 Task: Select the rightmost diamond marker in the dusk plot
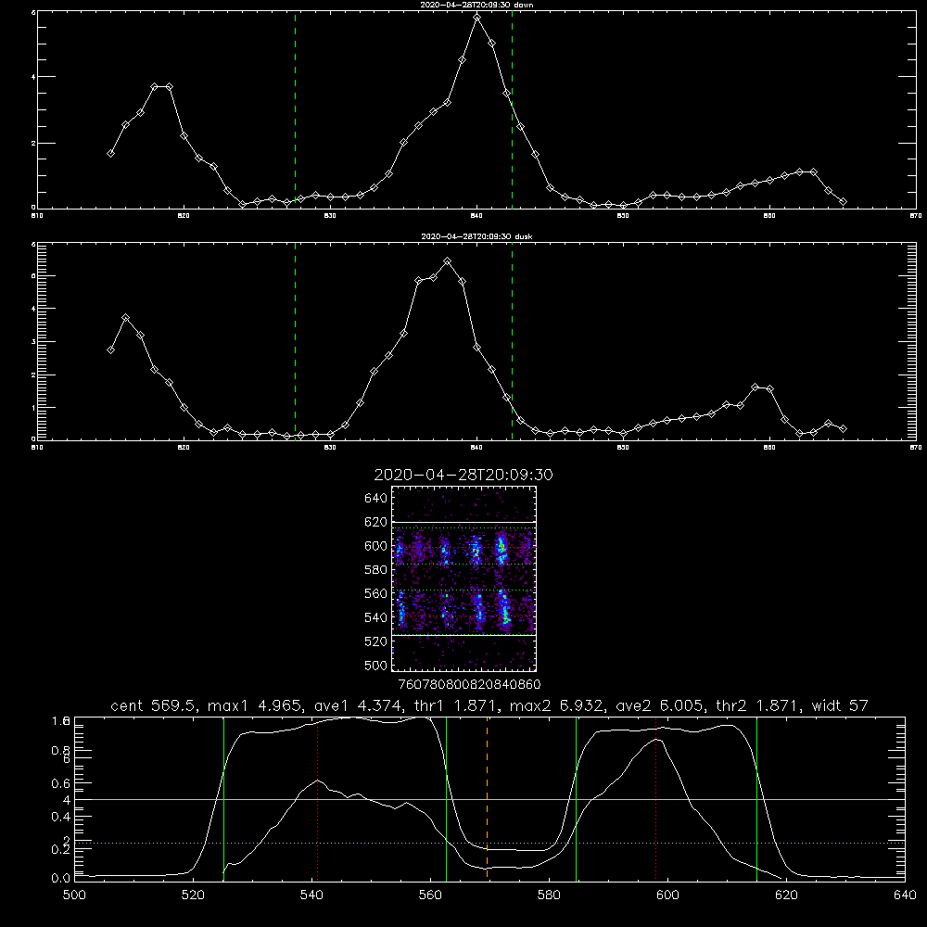click(843, 428)
